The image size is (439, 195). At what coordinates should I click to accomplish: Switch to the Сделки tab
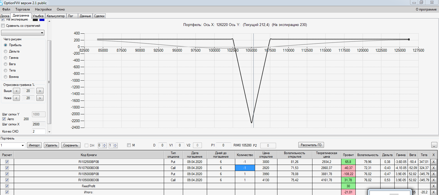pyautogui.click(x=99, y=16)
